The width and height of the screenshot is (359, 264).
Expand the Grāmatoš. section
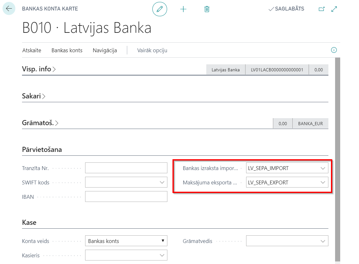coord(40,123)
